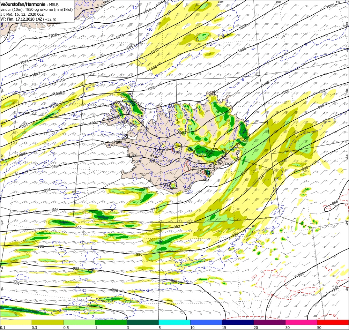Click the legend value "15"
Image resolution: width=349 pixels, height=330 pixels.
[224, 328]
